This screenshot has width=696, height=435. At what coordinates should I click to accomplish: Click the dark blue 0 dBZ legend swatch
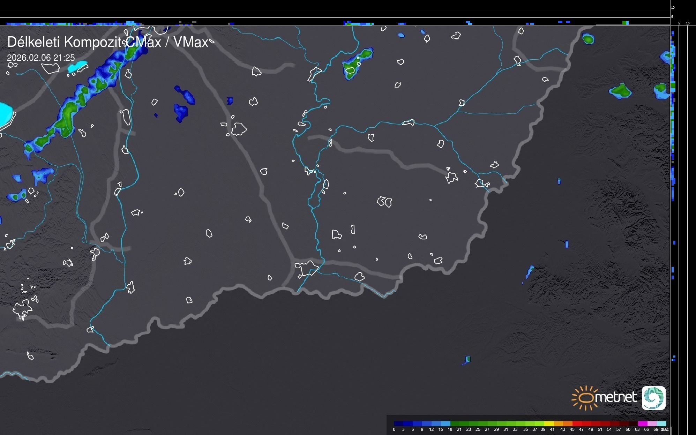(398, 423)
